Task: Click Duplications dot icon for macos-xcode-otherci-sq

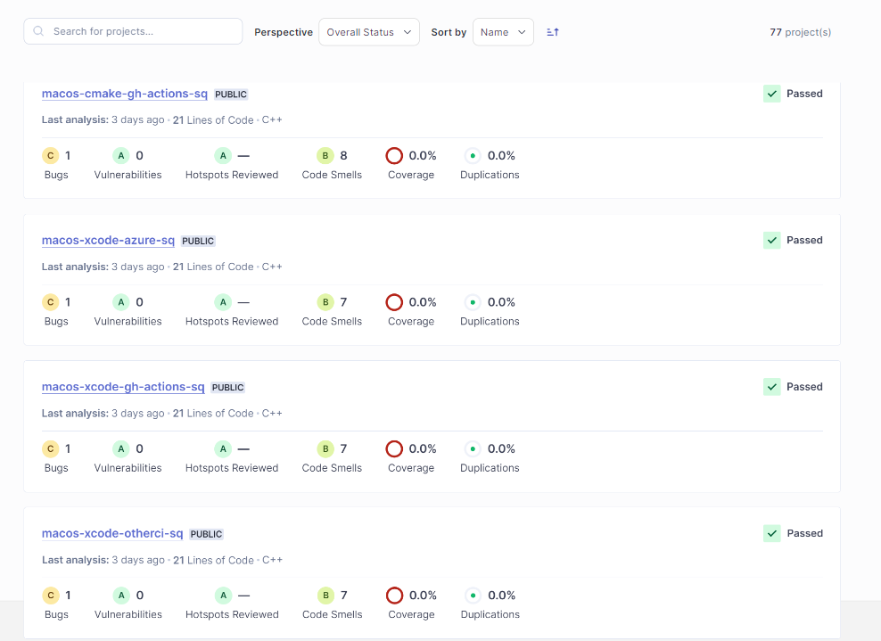Action: click(473, 596)
